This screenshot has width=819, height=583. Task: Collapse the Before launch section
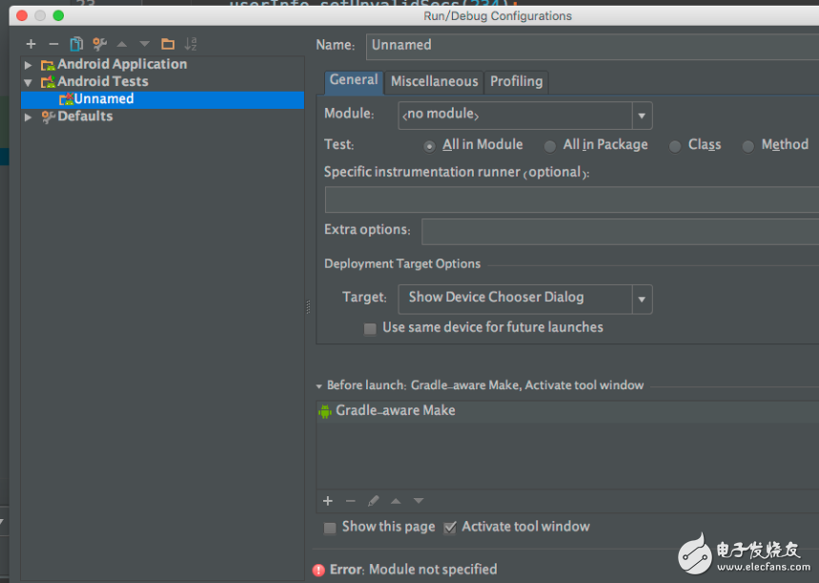319,386
